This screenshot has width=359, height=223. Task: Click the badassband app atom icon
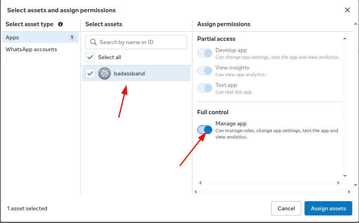pos(105,73)
